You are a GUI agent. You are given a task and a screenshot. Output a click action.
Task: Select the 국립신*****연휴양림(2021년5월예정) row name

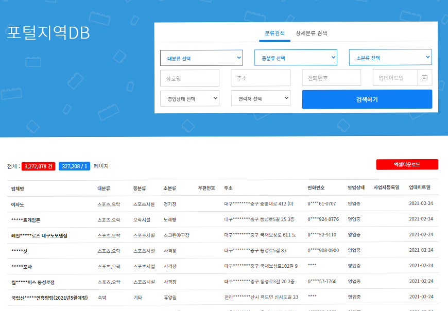tap(49, 298)
